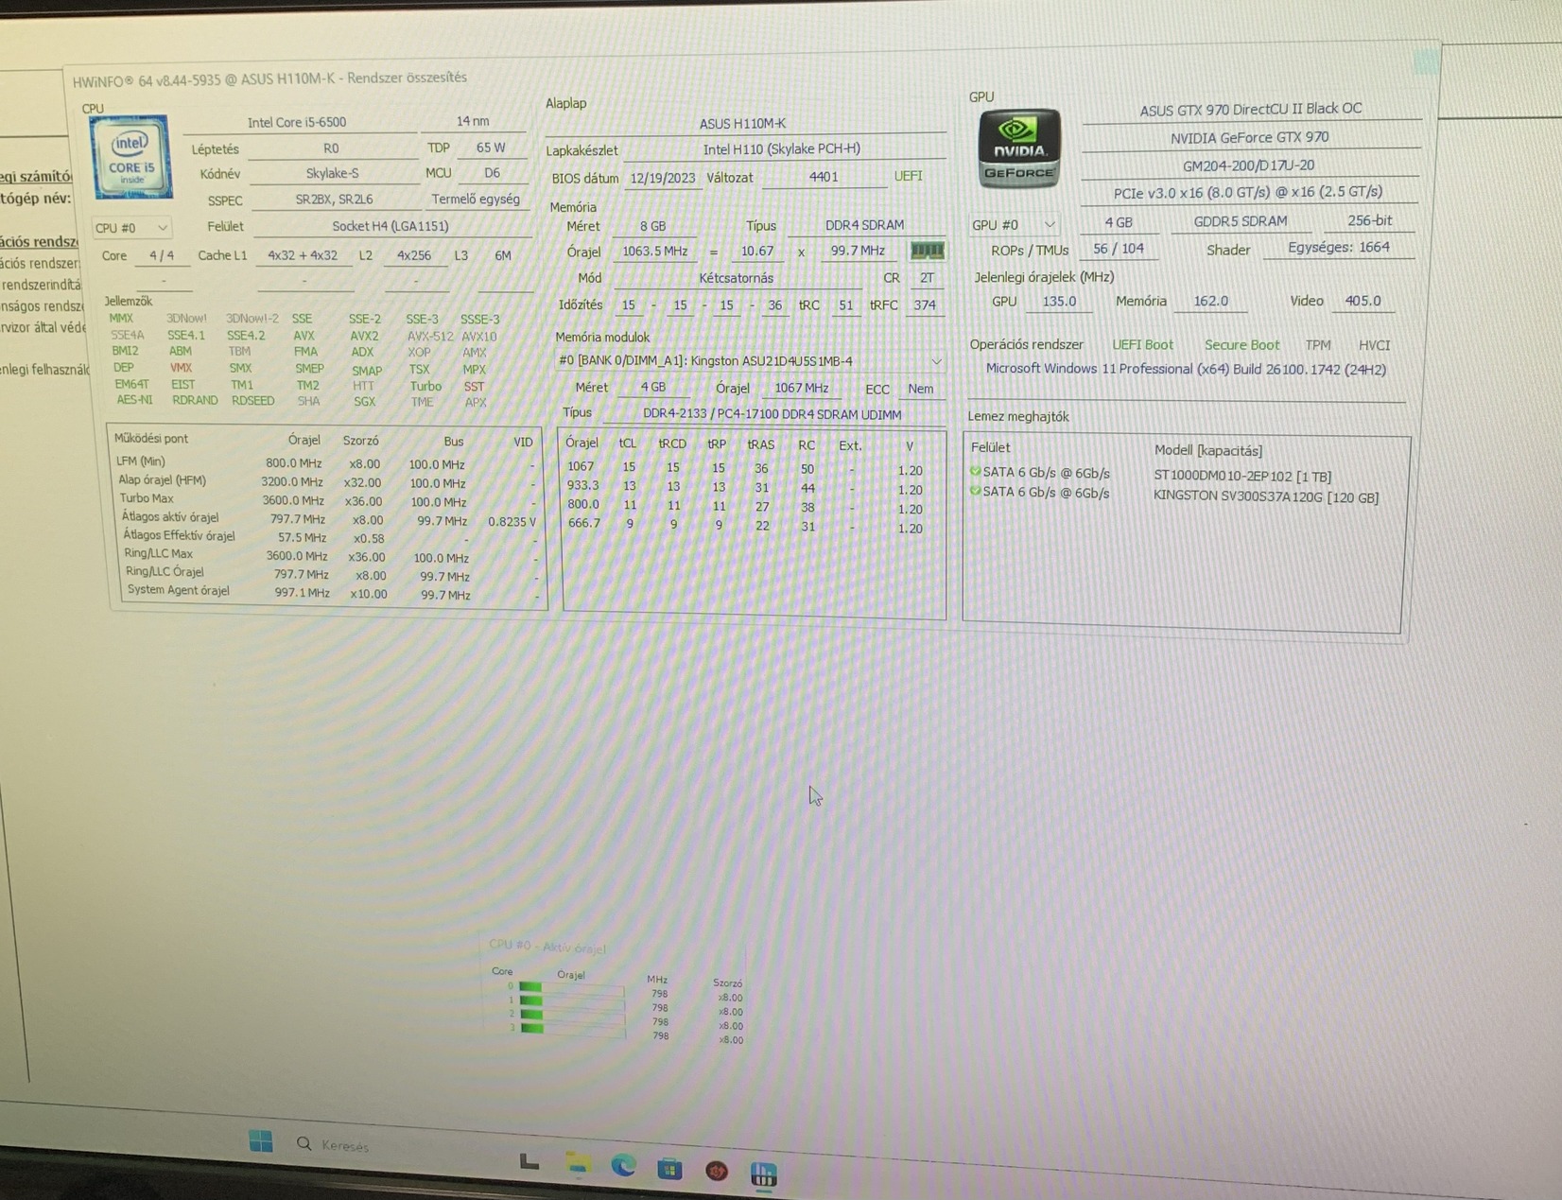Click the Intel Core i5 logo
Image resolution: width=1562 pixels, height=1200 pixels.
(131, 157)
